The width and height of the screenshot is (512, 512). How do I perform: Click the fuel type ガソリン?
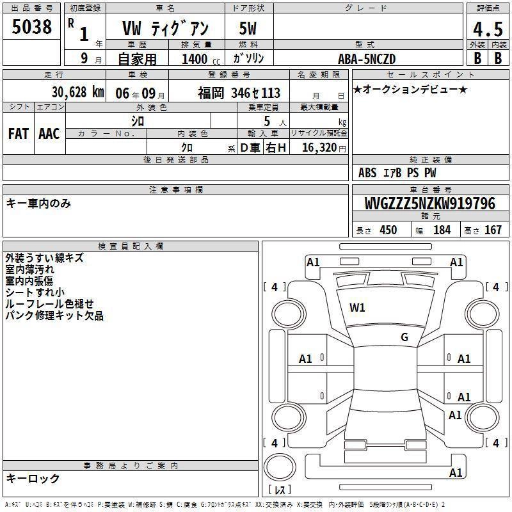click(x=248, y=58)
